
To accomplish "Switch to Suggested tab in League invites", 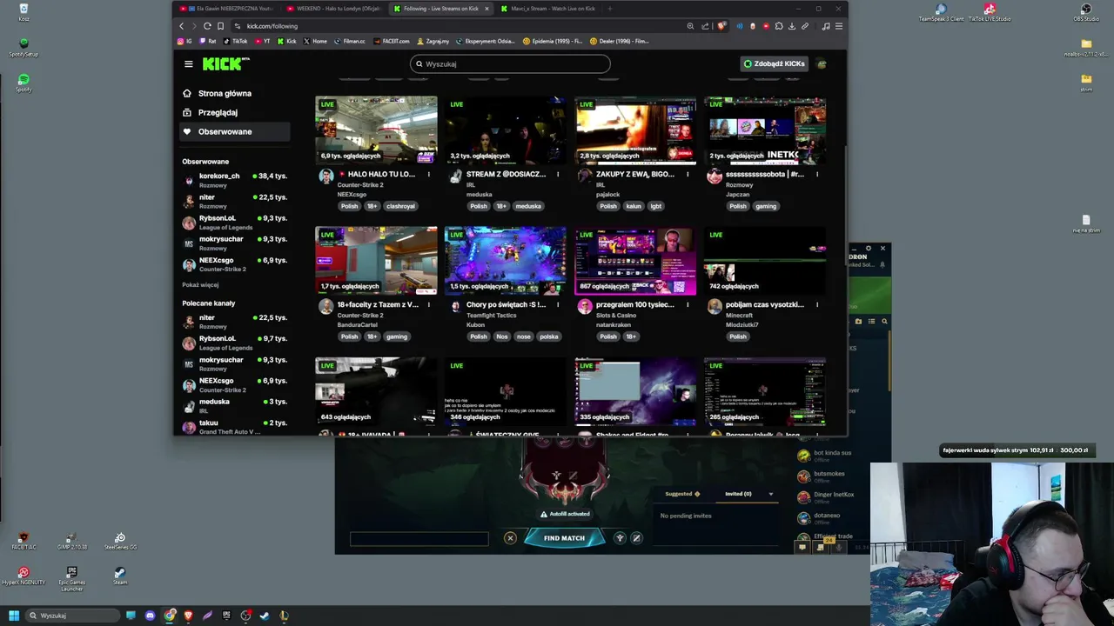I will tap(681, 494).
